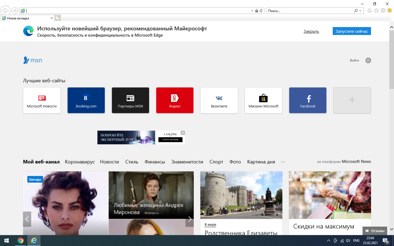Open the Яндекс tile
The image size is (394, 246).
175,100
